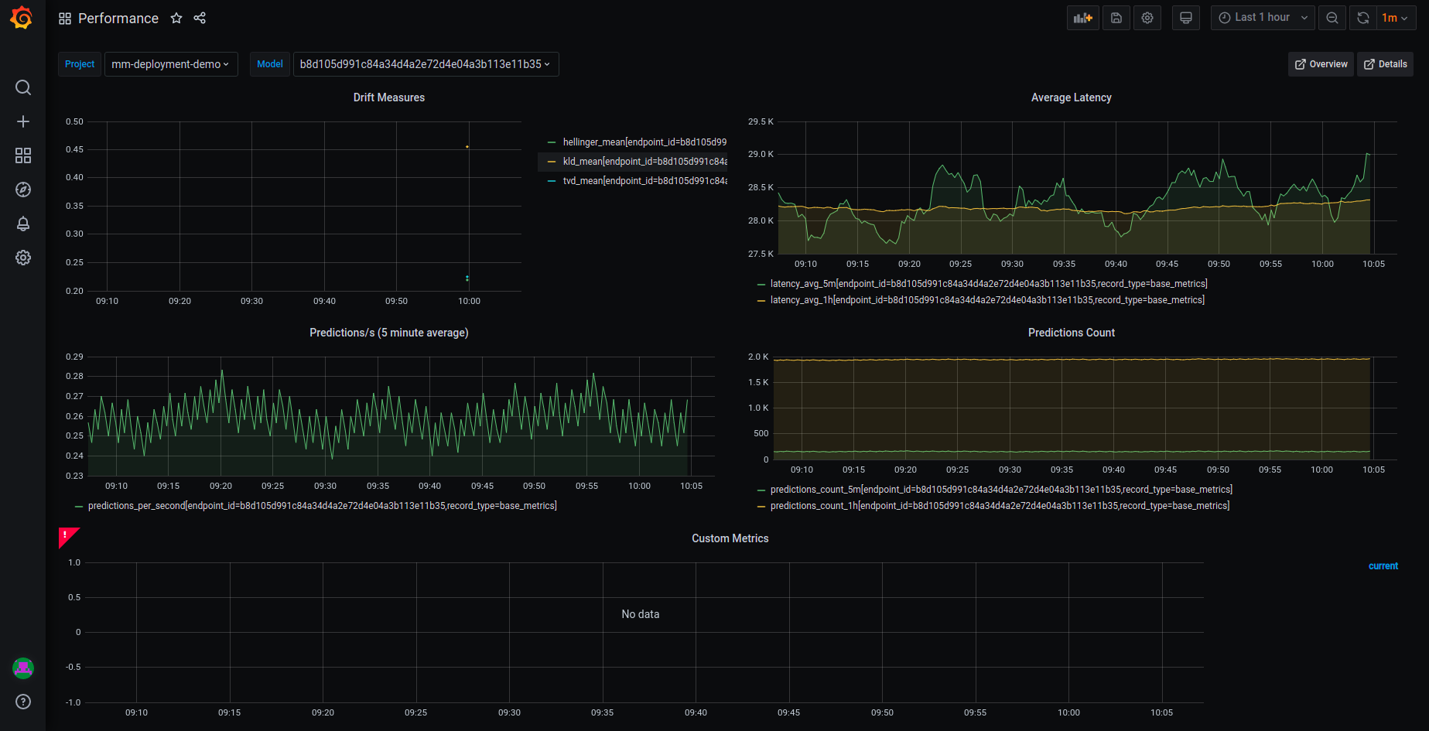Viewport: 1429px width, 731px height.
Task: Click the Model variable label
Action: pyautogui.click(x=270, y=64)
